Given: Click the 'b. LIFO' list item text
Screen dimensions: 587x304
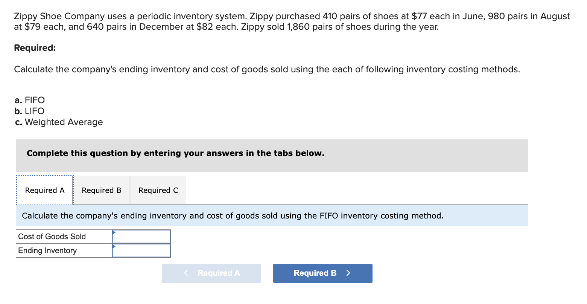Looking at the screenshot, I should [x=29, y=111].
